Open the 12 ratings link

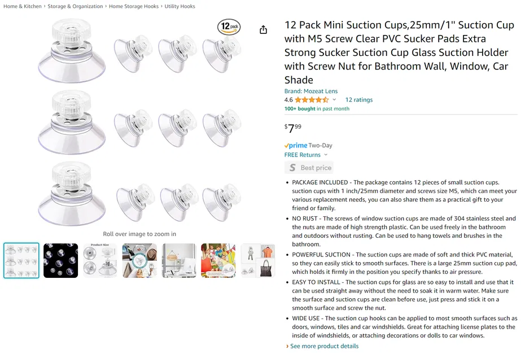click(x=359, y=100)
